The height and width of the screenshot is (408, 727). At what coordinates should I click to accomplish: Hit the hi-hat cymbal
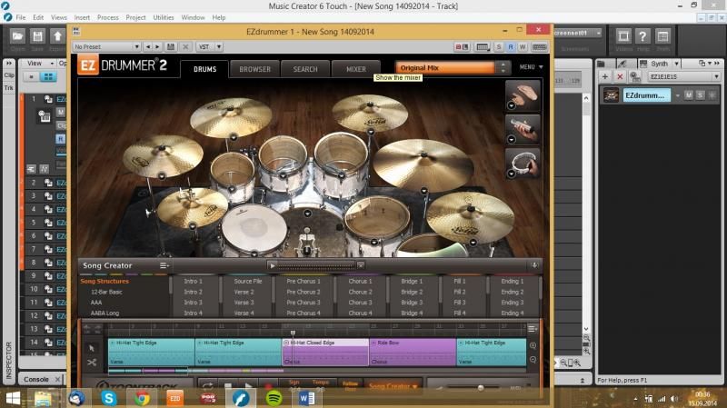[x=192, y=208]
